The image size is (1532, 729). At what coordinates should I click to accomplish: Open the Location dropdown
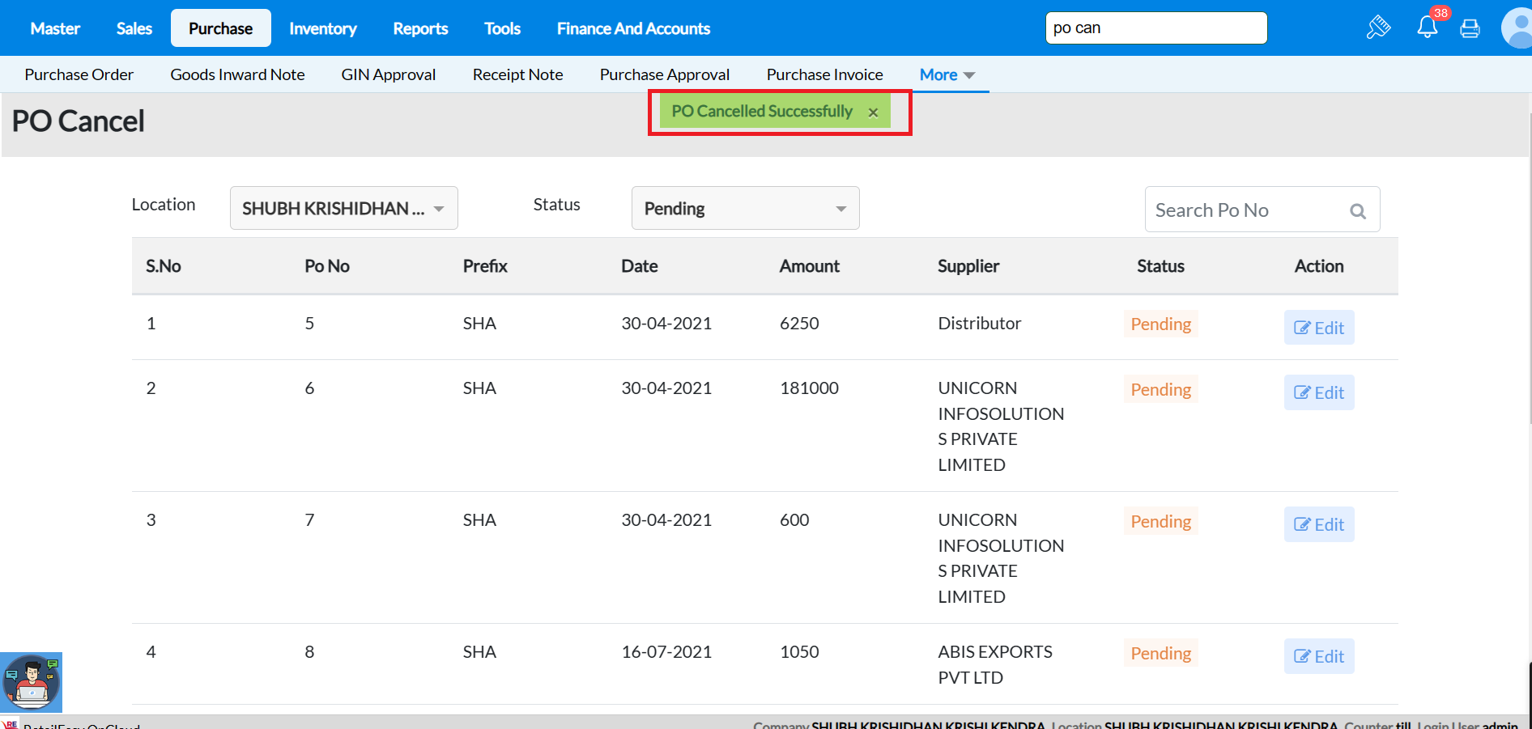pos(343,209)
